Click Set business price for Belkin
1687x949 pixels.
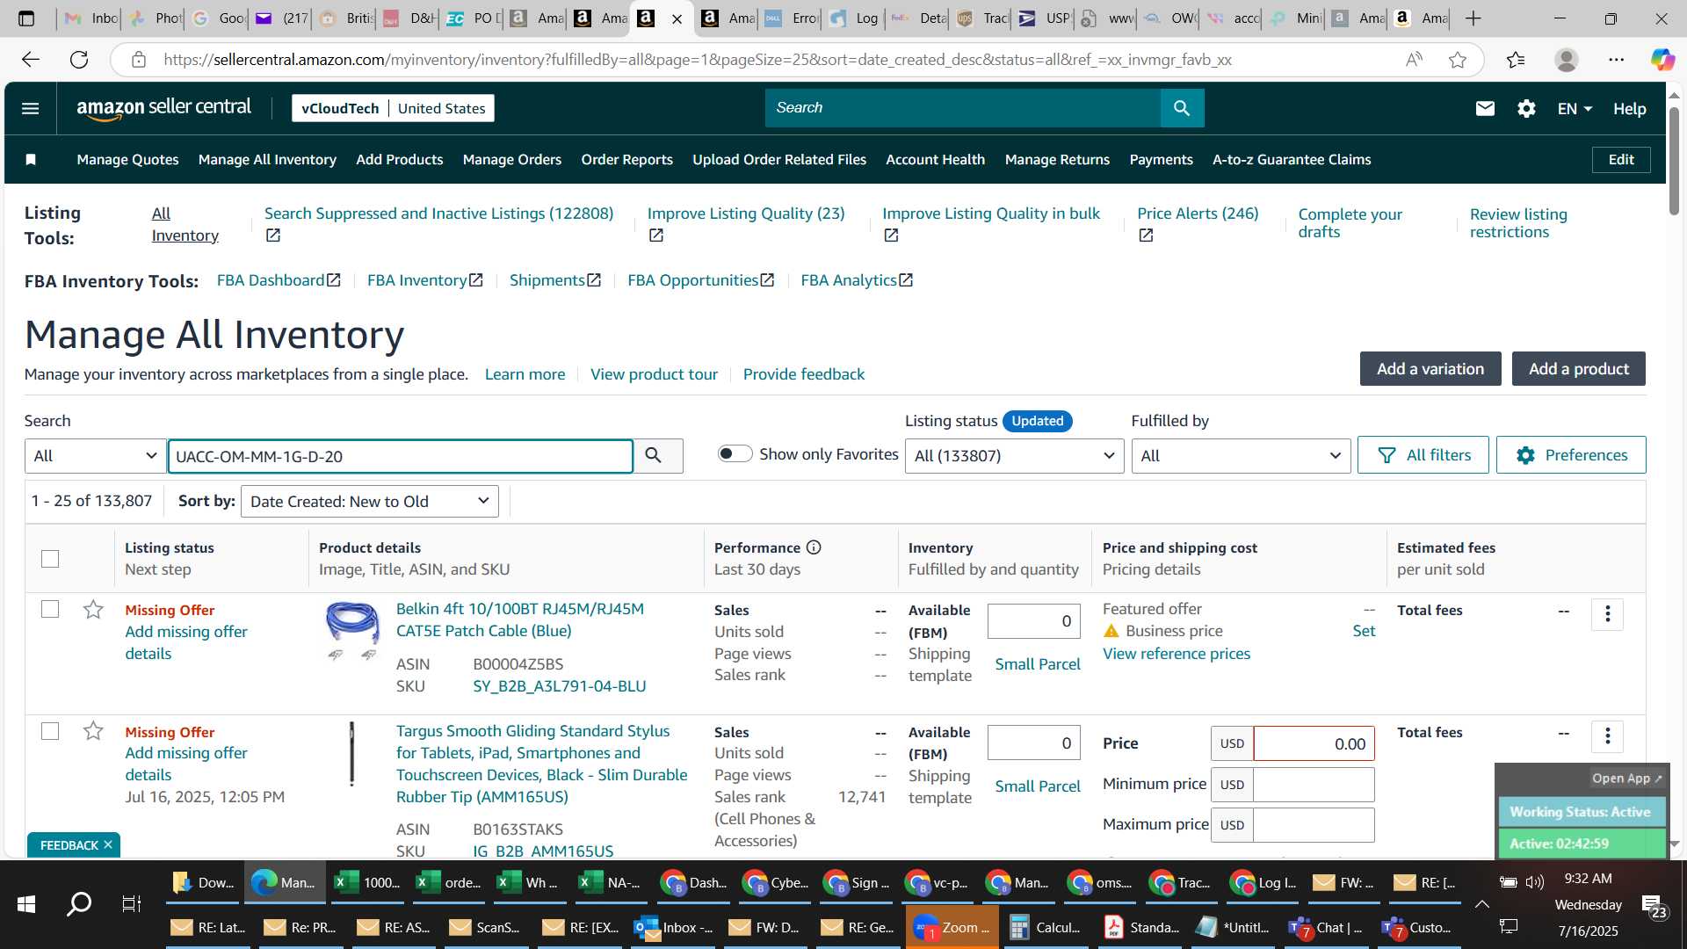point(1364,630)
